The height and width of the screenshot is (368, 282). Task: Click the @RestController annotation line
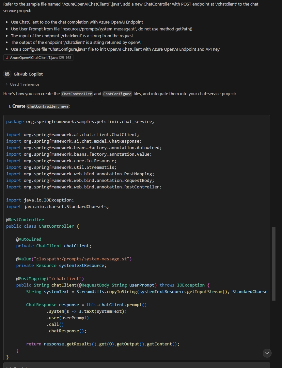pyautogui.click(x=25, y=220)
